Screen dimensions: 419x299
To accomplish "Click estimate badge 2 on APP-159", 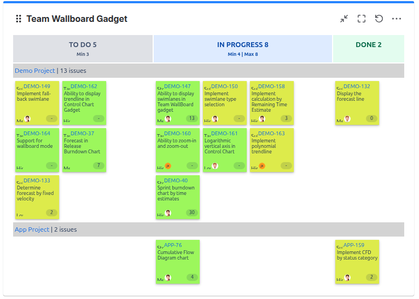I will [371, 277].
